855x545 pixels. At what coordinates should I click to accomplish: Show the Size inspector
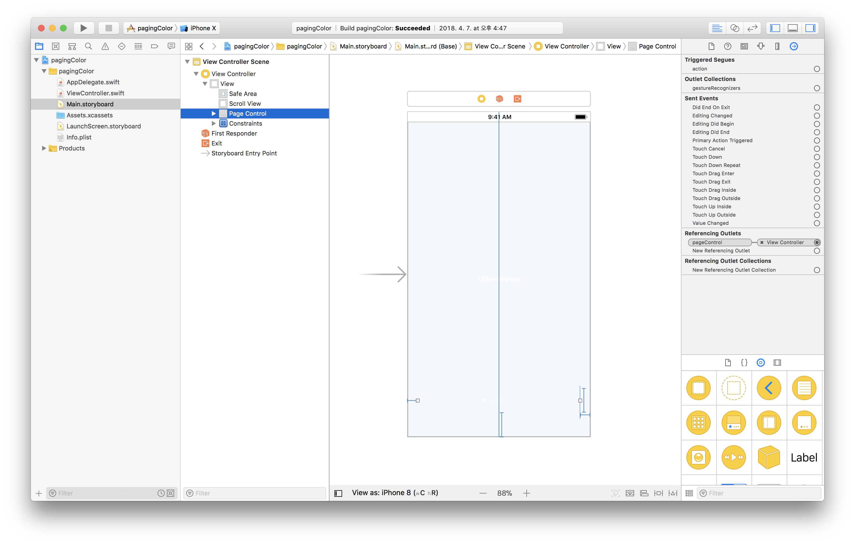[x=777, y=46]
